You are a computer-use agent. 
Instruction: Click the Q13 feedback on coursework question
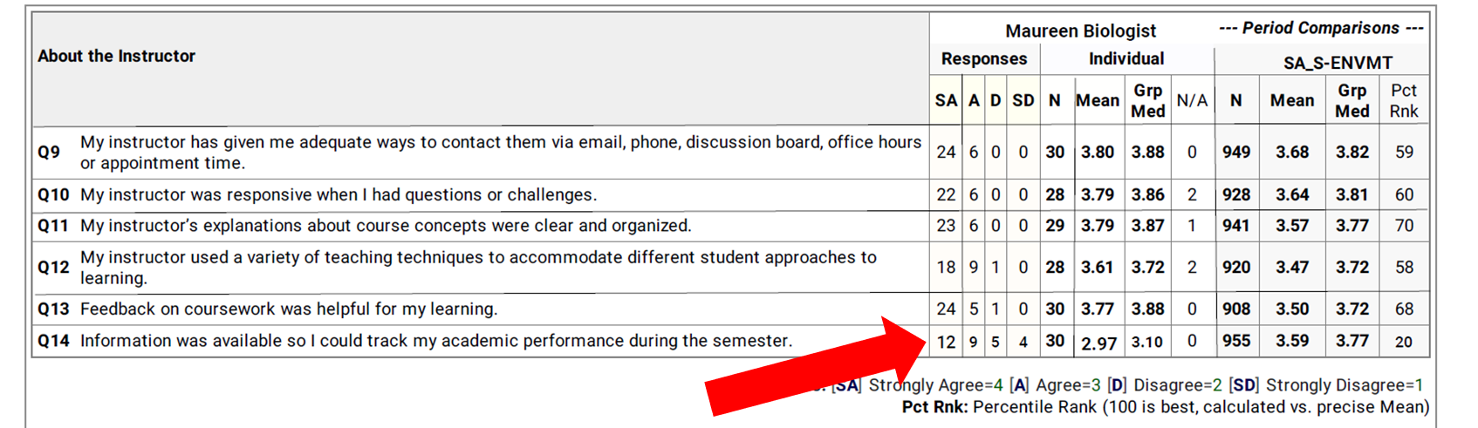289,309
